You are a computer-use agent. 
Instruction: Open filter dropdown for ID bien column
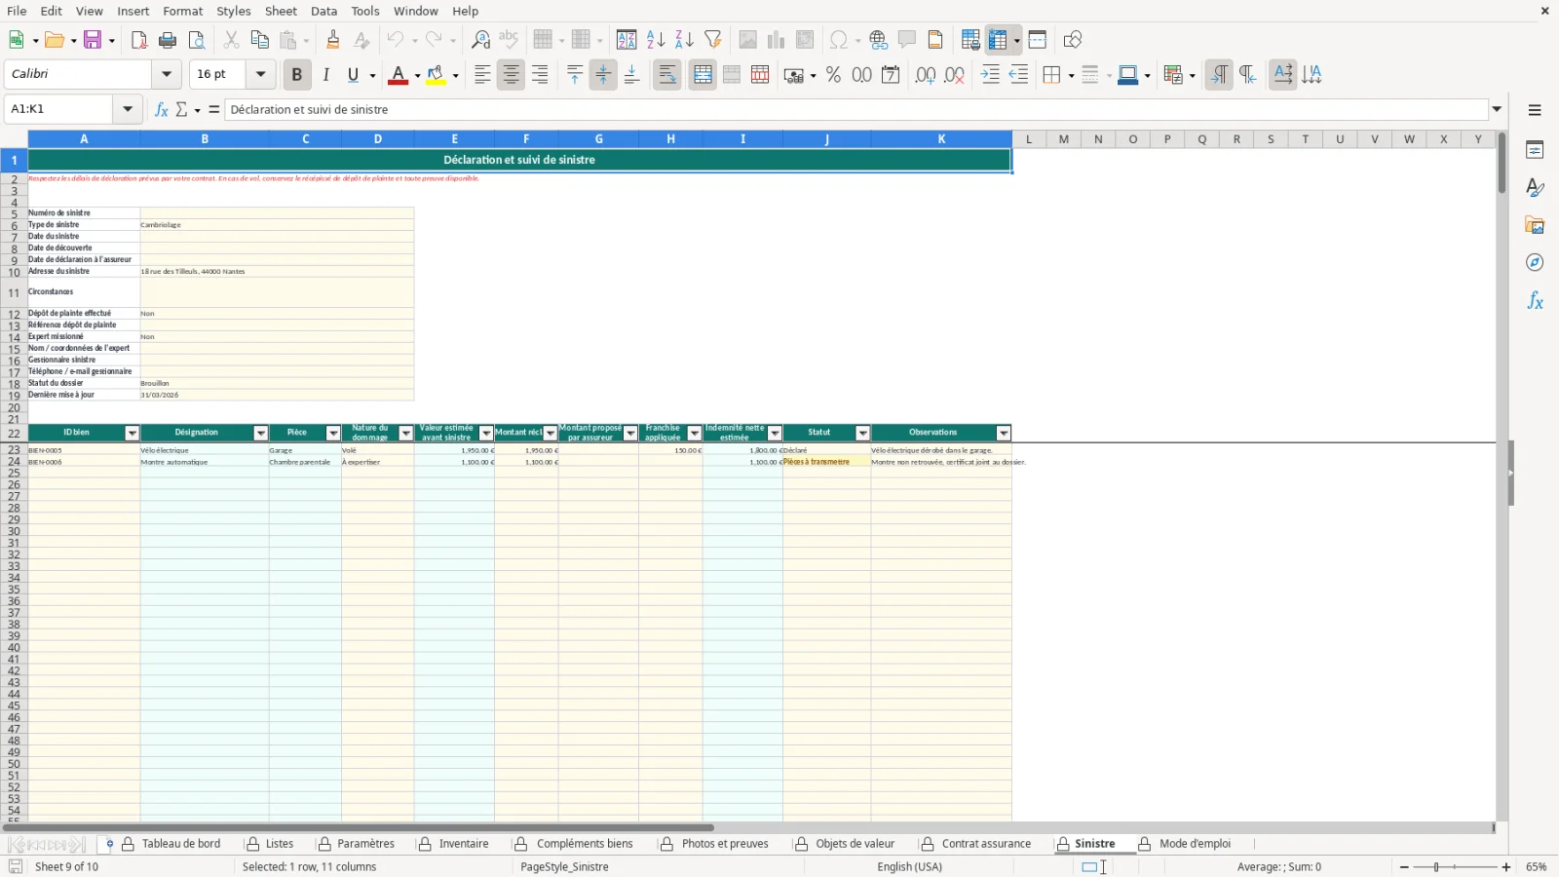coord(132,434)
